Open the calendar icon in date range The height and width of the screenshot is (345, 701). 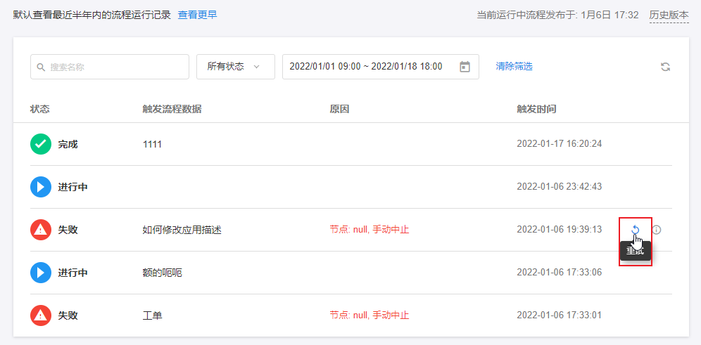tap(465, 67)
